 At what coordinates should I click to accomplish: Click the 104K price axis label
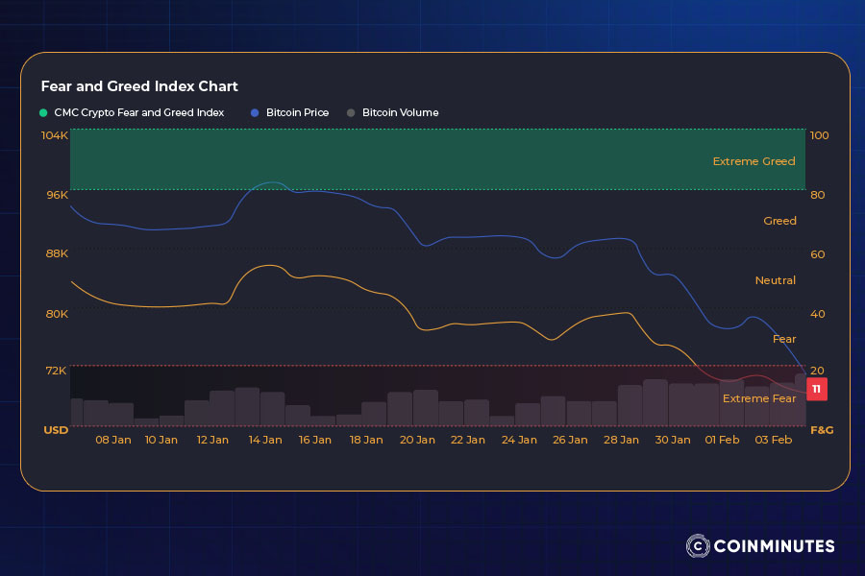pyautogui.click(x=55, y=135)
